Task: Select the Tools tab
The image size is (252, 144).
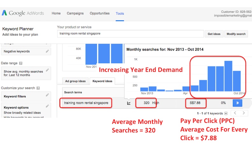Action: [120, 13]
